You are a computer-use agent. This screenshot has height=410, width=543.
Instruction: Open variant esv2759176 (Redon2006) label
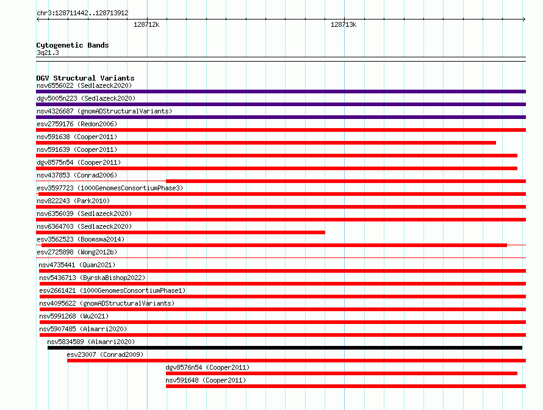pyautogui.click(x=77, y=124)
